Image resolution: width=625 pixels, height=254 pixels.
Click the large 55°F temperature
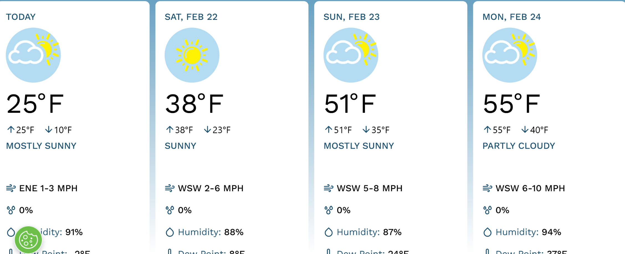pyautogui.click(x=511, y=104)
